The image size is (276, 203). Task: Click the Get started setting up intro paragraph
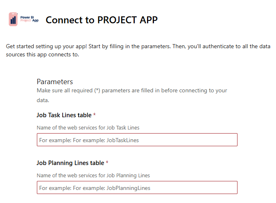pyautogui.click(x=138, y=50)
